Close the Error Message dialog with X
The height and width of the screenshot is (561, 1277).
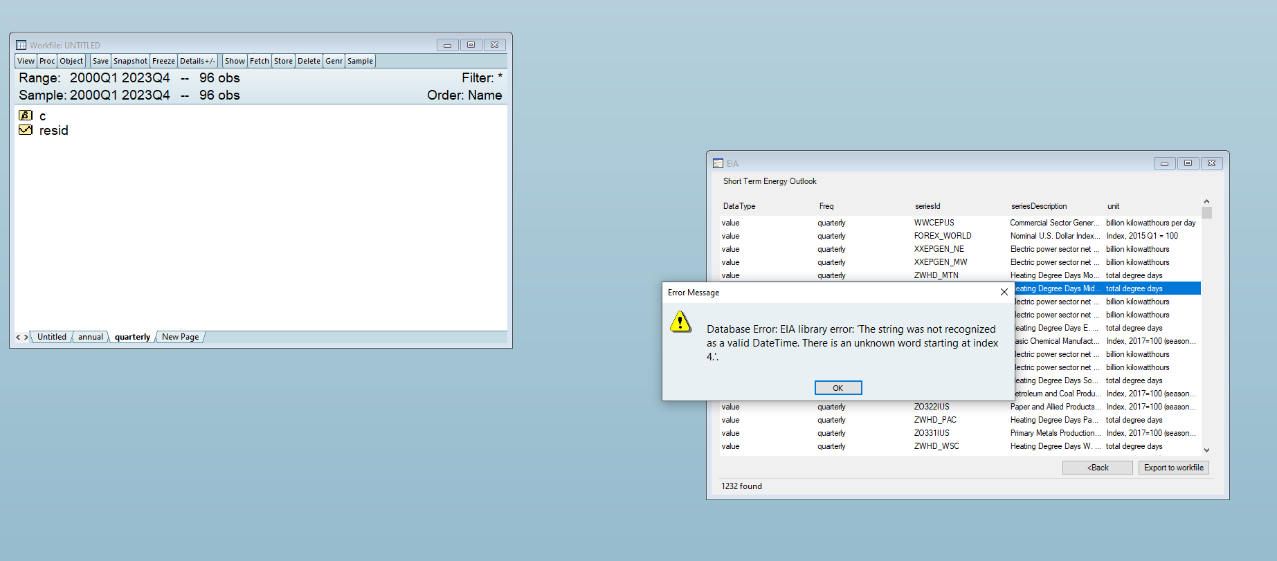pyautogui.click(x=1004, y=292)
